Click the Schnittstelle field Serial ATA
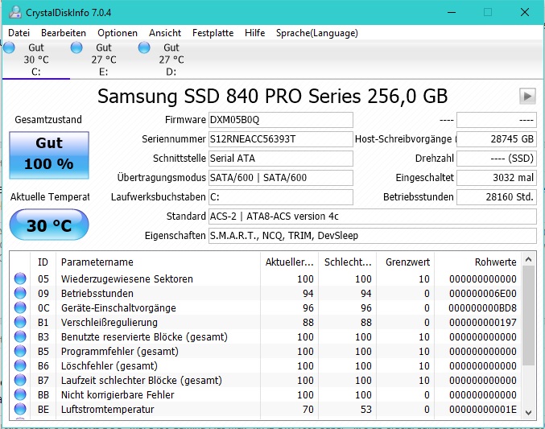 [280, 159]
